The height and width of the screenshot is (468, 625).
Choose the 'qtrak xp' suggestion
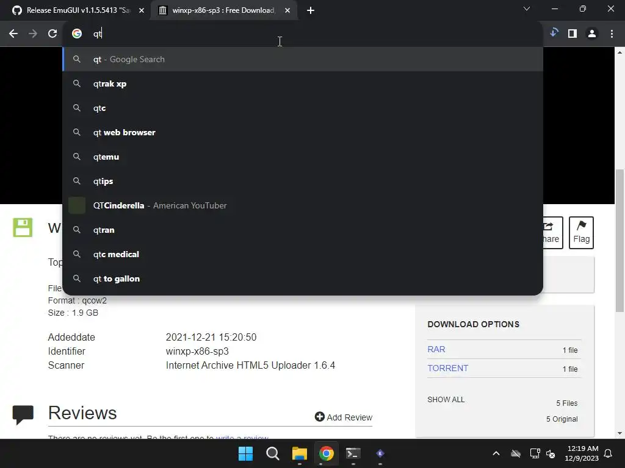pyautogui.click(x=303, y=83)
